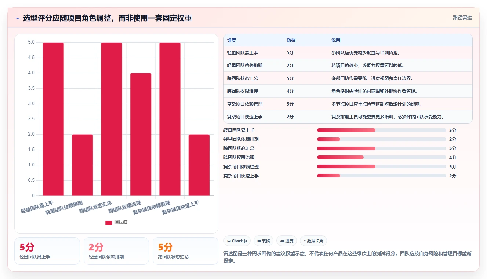Select the 进度 chip
Image resolution: width=487 pixels, height=279 pixels.
coord(287,241)
